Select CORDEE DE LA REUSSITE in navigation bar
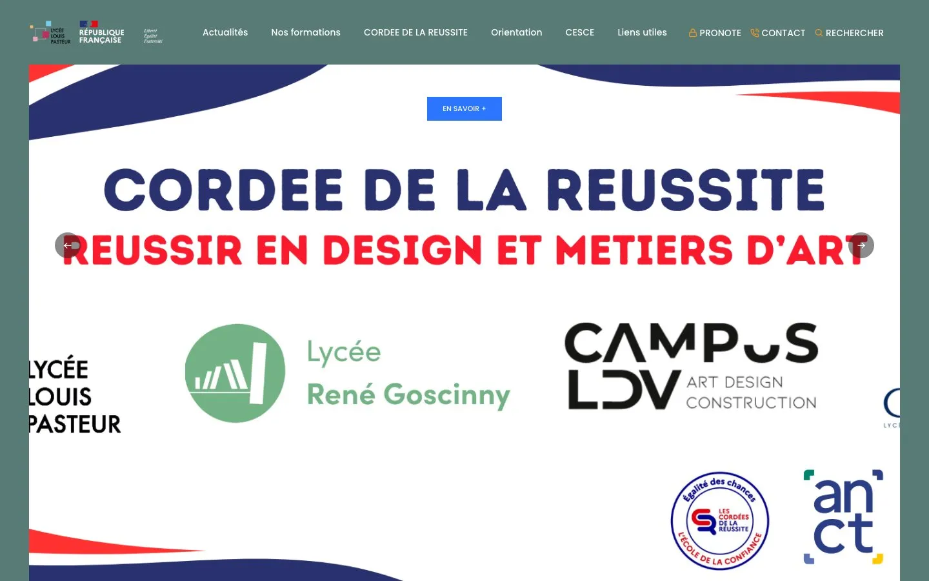This screenshot has width=929, height=581. pyautogui.click(x=415, y=32)
